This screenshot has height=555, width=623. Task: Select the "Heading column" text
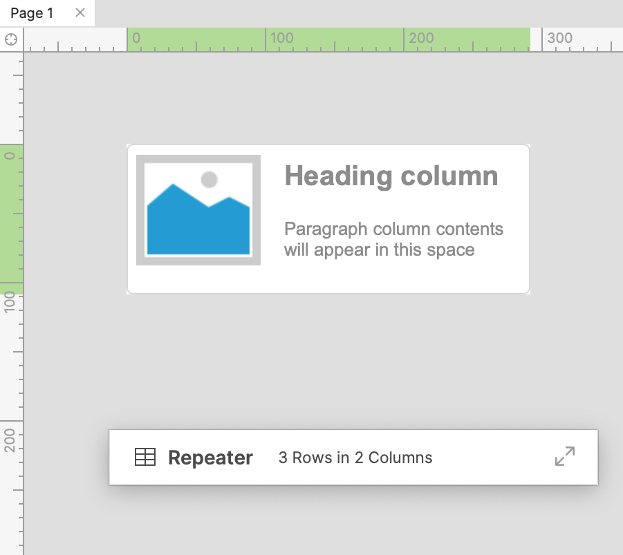(391, 176)
